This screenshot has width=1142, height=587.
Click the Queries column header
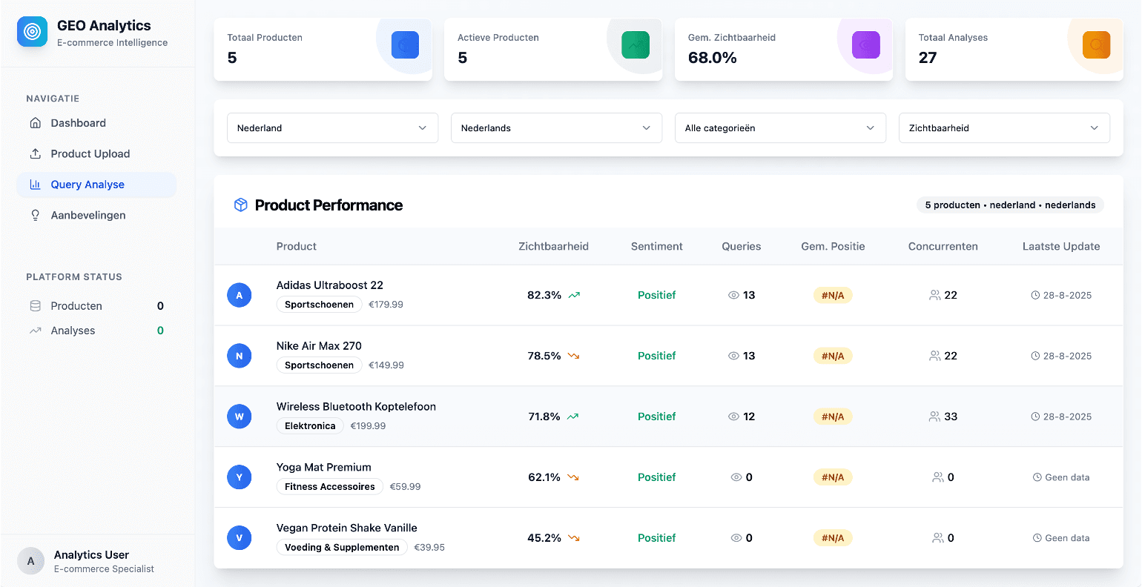point(741,246)
